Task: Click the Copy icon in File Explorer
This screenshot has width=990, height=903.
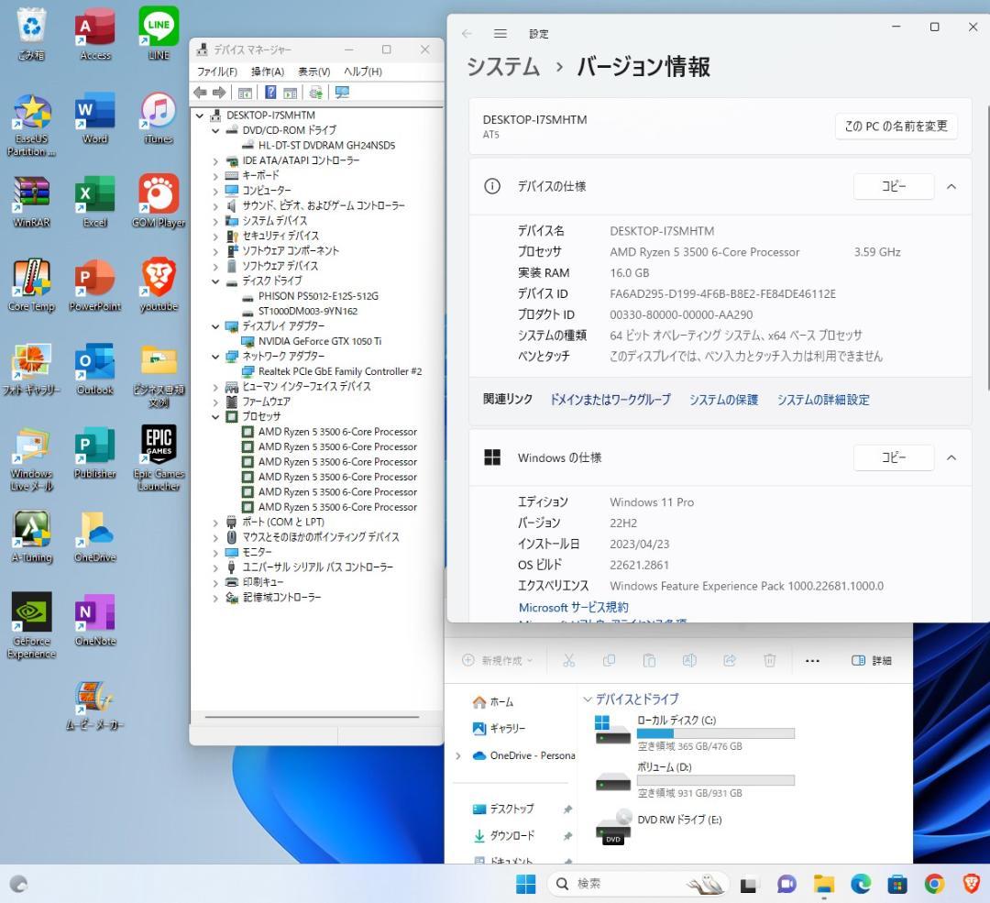Action: tap(609, 660)
